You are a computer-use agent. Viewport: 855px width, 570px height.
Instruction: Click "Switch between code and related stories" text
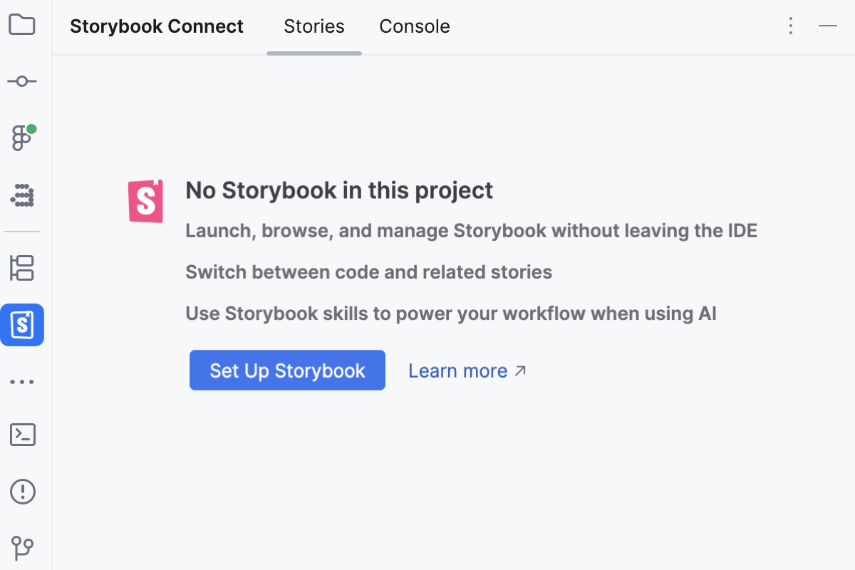(368, 272)
